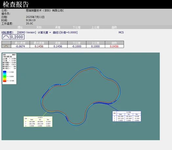Click the rainbow deviation color scale bar
Screen dimensions: 172x150
click(x=5, y=76)
